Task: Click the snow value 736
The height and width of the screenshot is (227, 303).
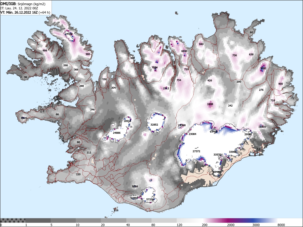Action: [235, 55]
